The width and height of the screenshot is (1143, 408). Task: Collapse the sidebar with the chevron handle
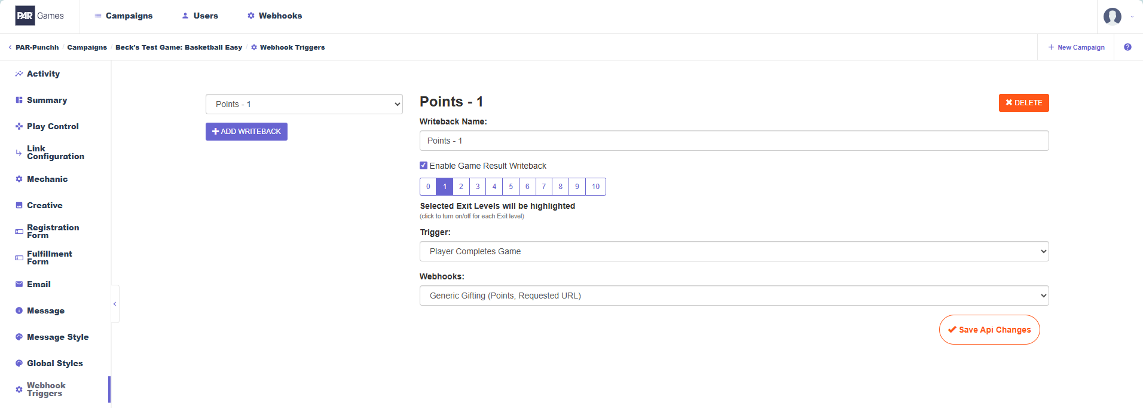click(x=115, y=304)
